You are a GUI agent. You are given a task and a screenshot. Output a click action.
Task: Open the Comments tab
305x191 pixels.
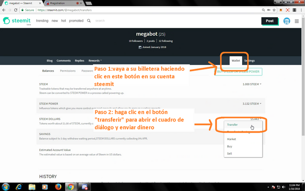click(63, 61)
